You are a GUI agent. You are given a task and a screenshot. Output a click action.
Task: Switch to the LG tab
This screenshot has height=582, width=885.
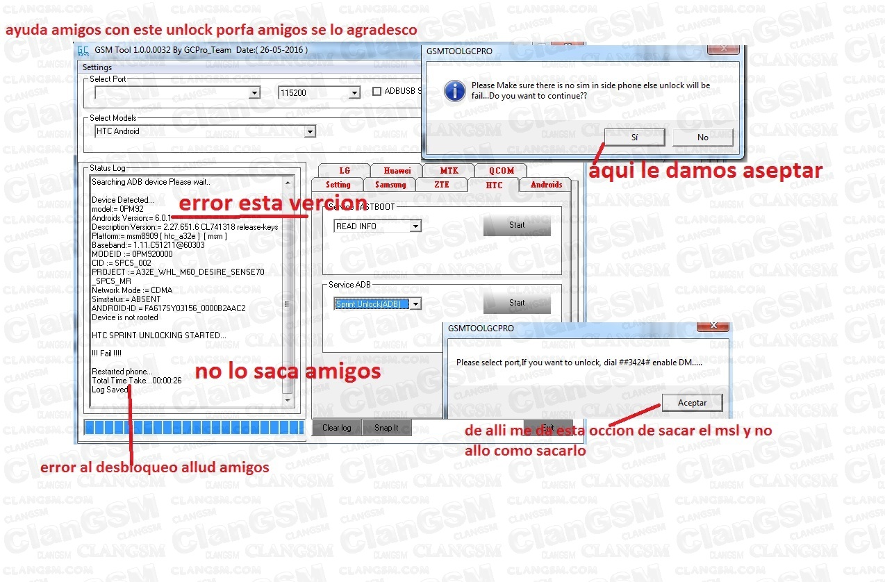coord(345,171)
